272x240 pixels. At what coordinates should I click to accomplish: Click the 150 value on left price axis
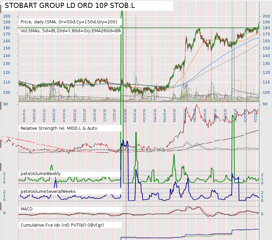pos(7,48)
